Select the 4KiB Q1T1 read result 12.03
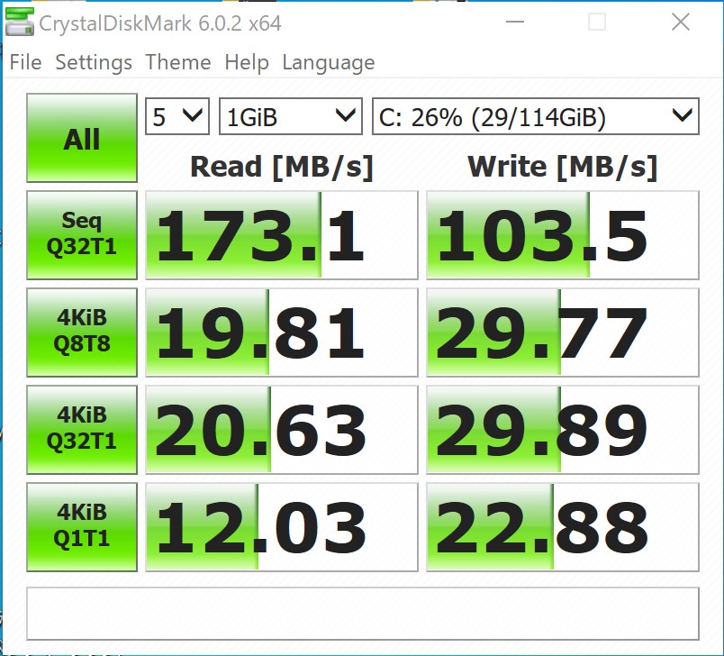Viewport: 724px width, 656px height. (282, 527)
